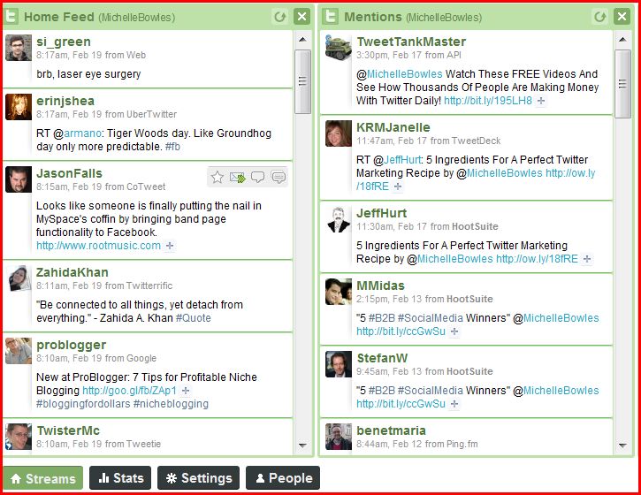
Task: Open KRMJanelle's profile picture
Action: click(x=339, y=133)
